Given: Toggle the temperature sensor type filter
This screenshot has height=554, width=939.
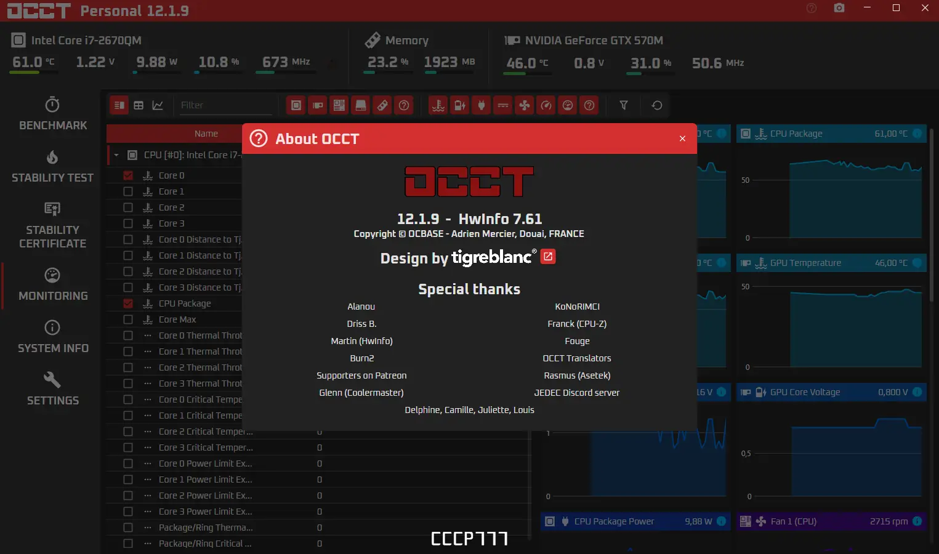Looking at the screenshot, I should click(x=438, y=105).
